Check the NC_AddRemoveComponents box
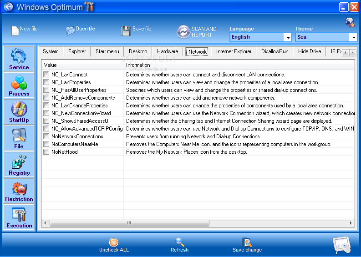The height and width of the screenshot is (257, 361). [46, 97]
